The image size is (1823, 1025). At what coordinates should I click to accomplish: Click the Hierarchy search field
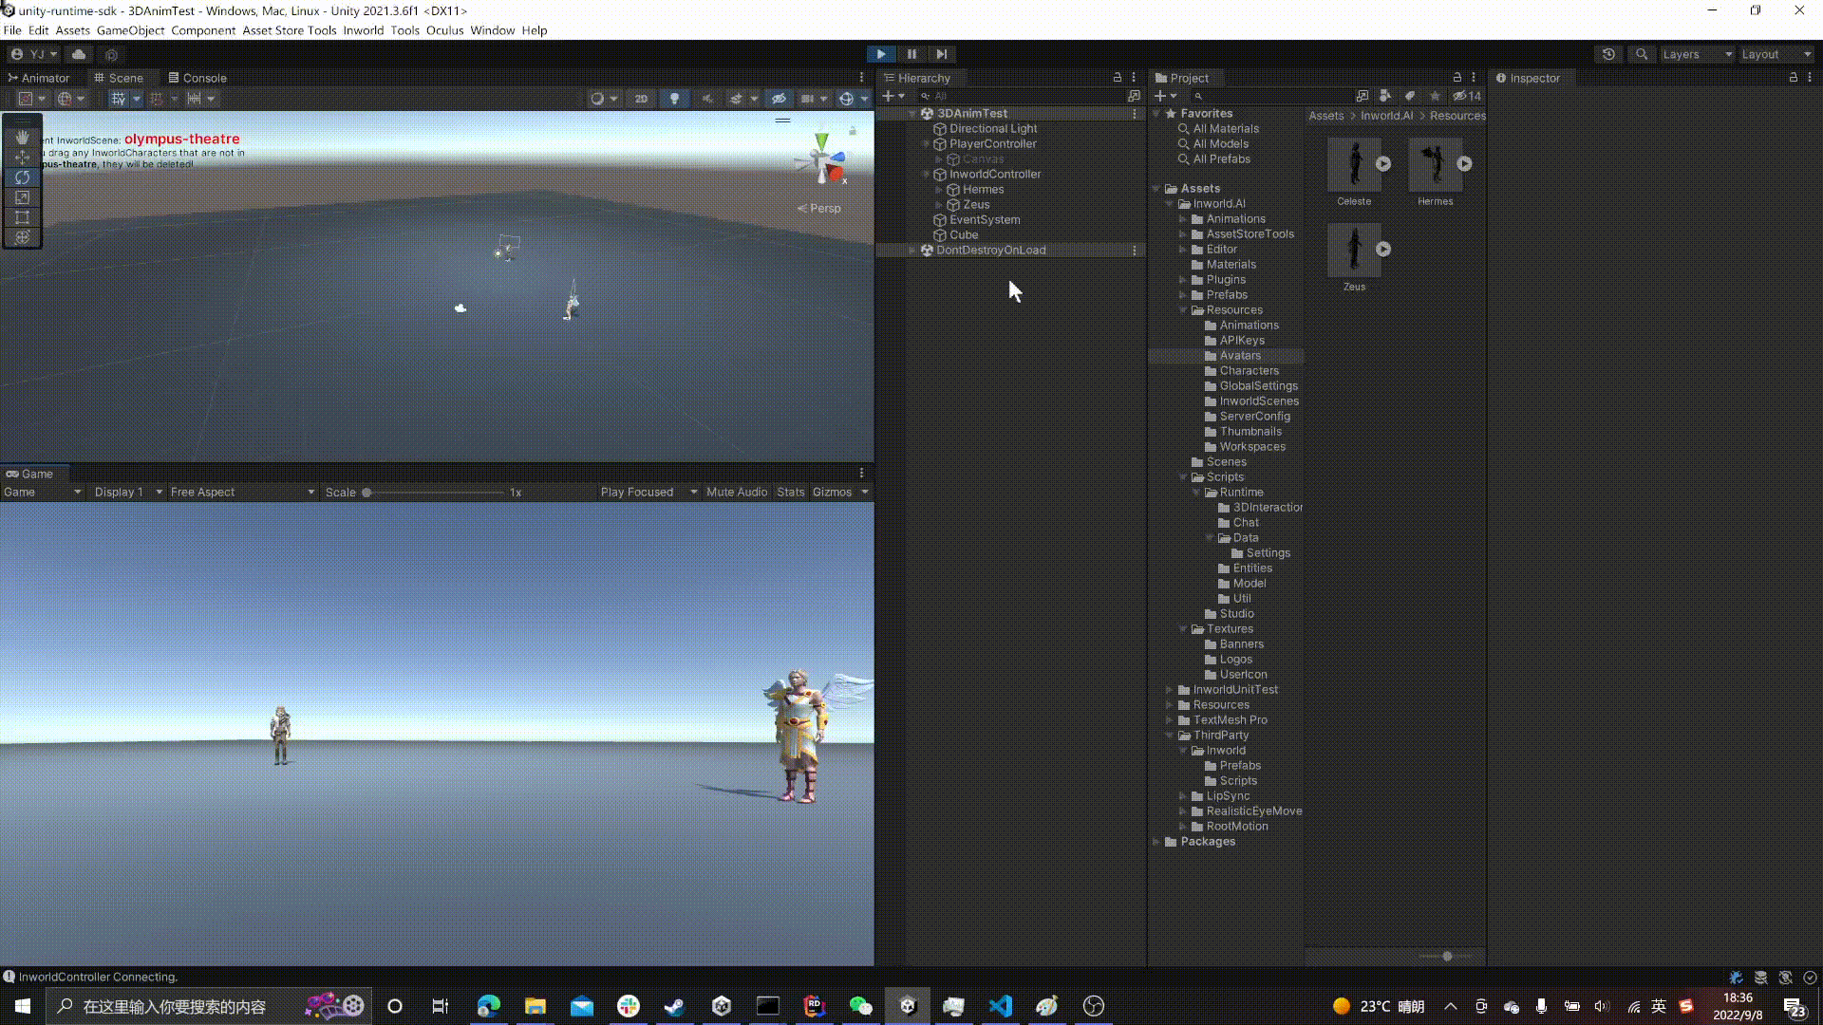(1021, 96)
